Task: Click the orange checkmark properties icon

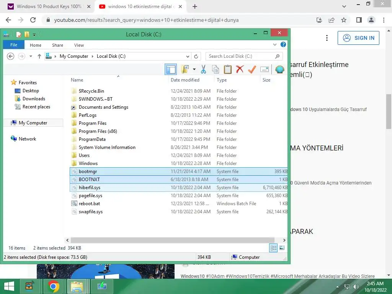Action: (x=252, y=69)
